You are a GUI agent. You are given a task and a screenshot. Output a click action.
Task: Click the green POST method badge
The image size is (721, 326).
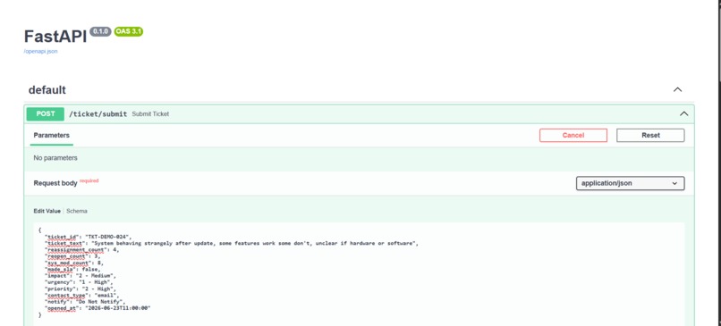coord(45,113)
